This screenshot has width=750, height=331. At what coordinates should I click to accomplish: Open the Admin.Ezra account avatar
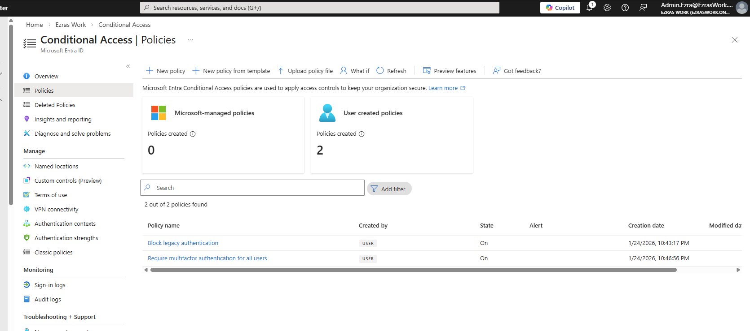pyautogui.click(x=741, y=8)
